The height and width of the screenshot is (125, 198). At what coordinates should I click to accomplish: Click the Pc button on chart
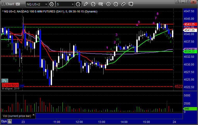point(5,81)
